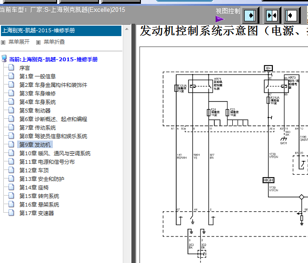308x263 pixels.
Task: Click the page icon next to 第11章
Action: [x=11, y=161]
